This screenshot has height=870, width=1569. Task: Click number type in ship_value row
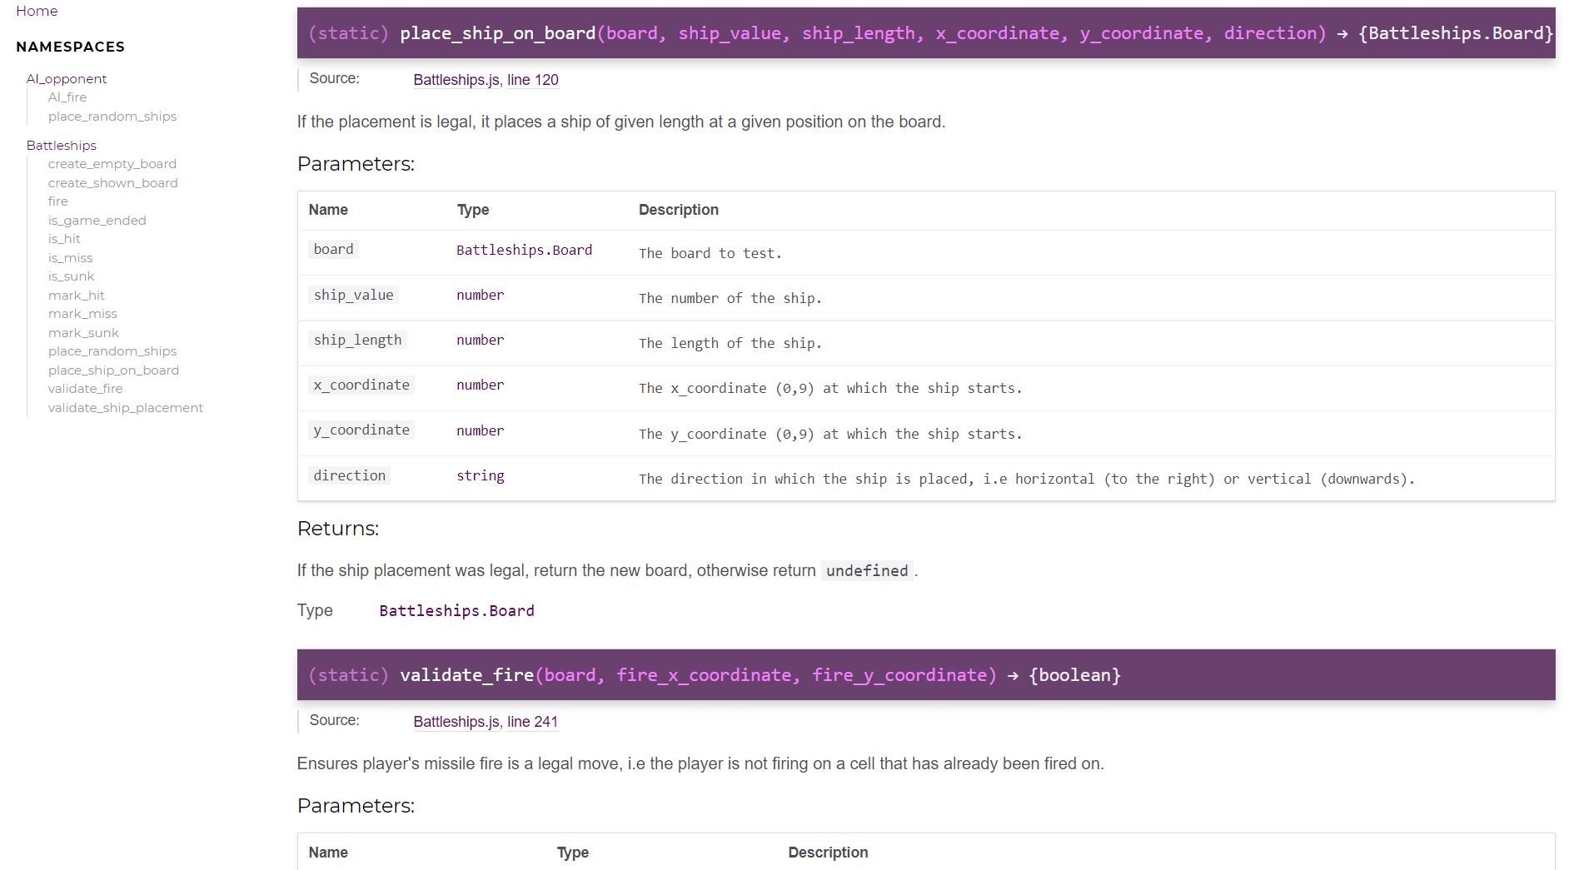[480, 295]
